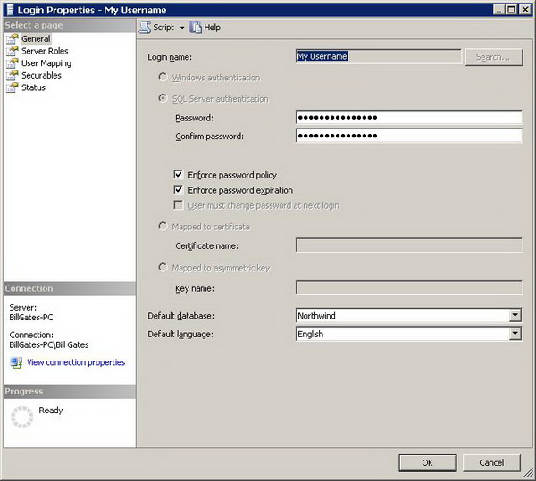Click the Script toolbar icon

tap(146, 28)
